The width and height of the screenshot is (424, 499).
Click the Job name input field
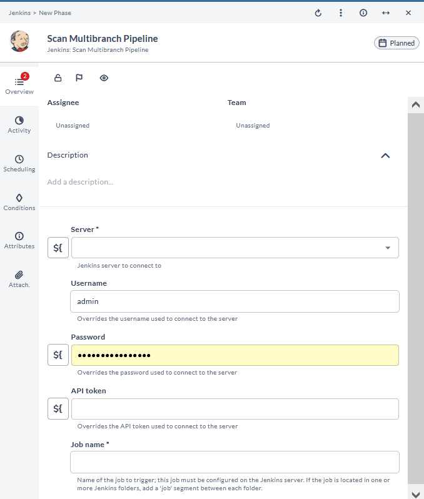pos(235,462)
